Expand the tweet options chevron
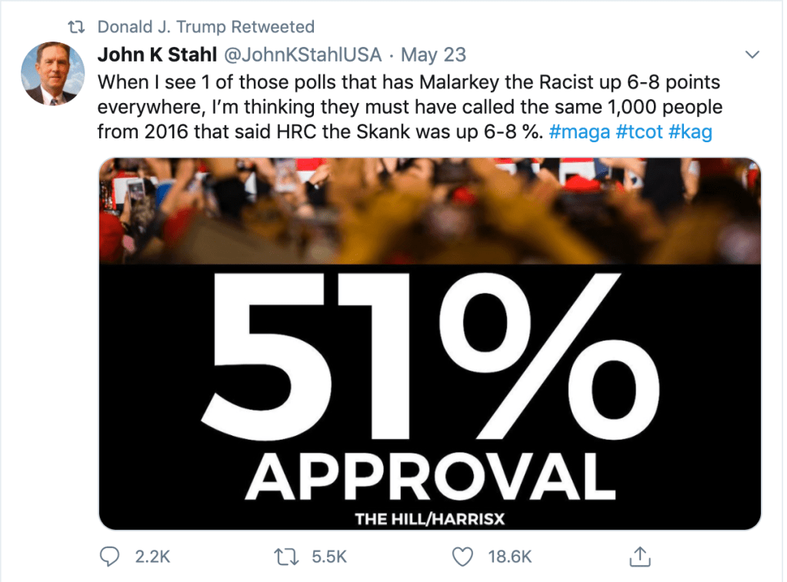Viewport: 787px width, 582px height. click(752, 55)
